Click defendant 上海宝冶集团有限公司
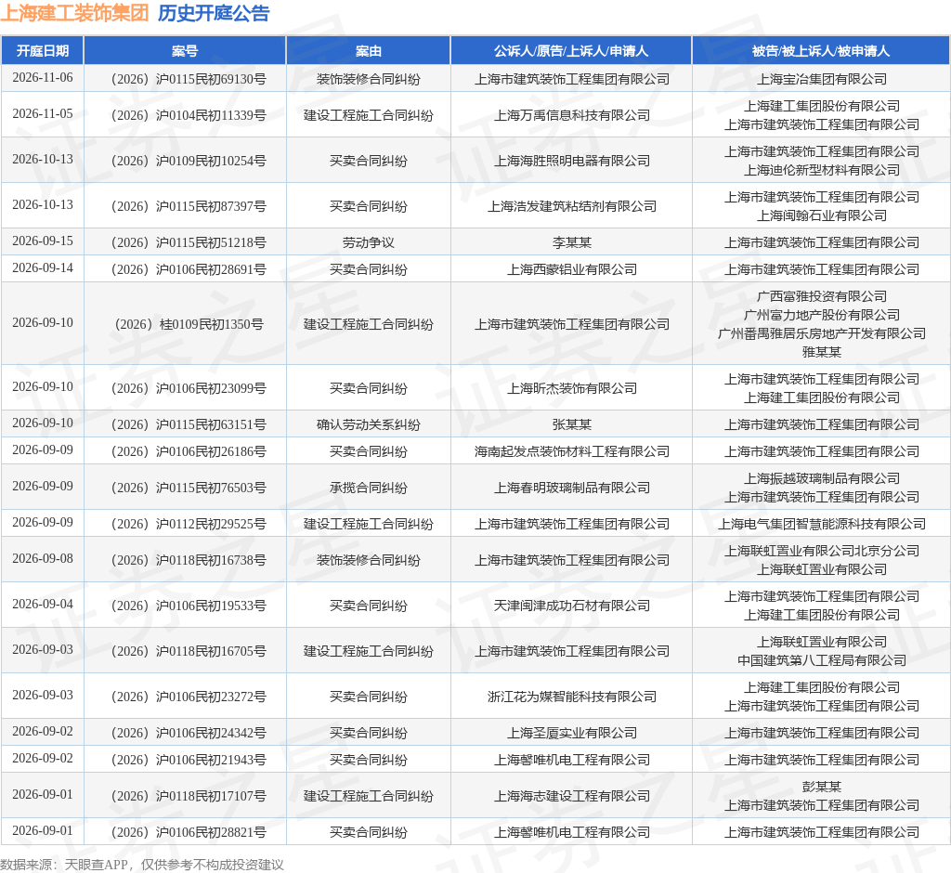 pyautogui.click(x=822, y=79)
